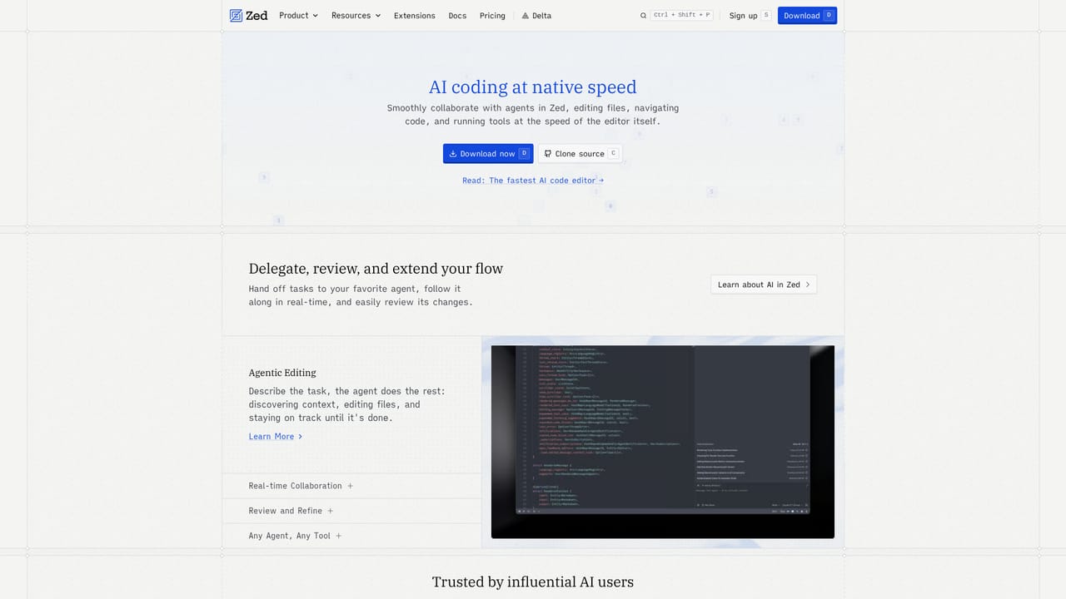Click the Download now hero button
The height and width of the screenshot is (599, 1066).
pos(488,153)
